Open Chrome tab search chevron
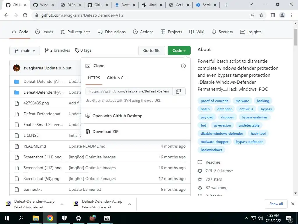This screenshot has width=298, height=224. (251, 4)
